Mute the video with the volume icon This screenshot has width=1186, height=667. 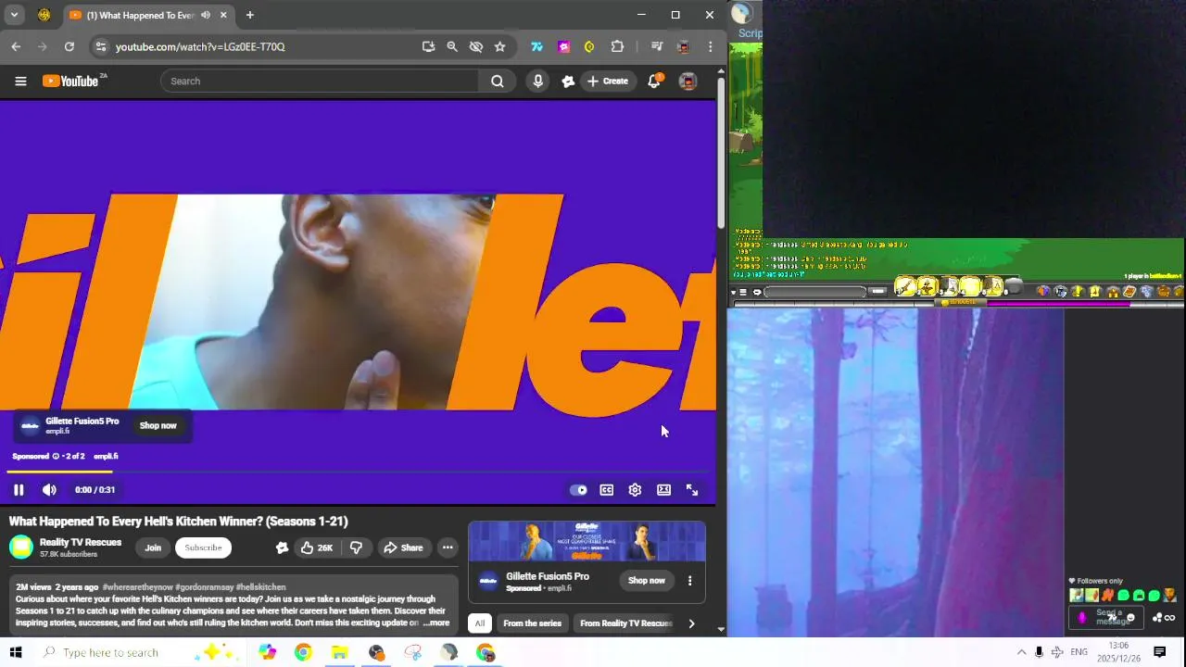pyautogui.click(x=49, y=490)
